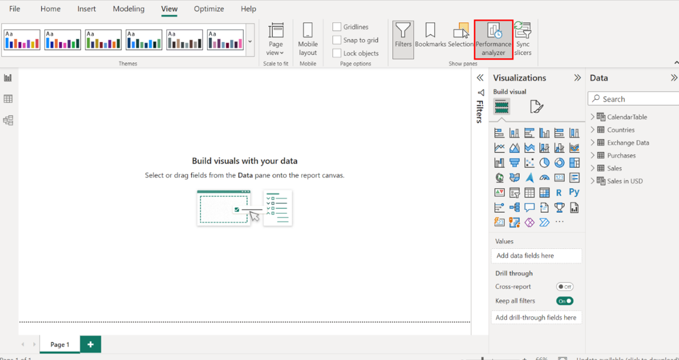The height and width of the screenshot is (360, 679).
Task: Apply the first theme swatch
Action: pos(22,40)
